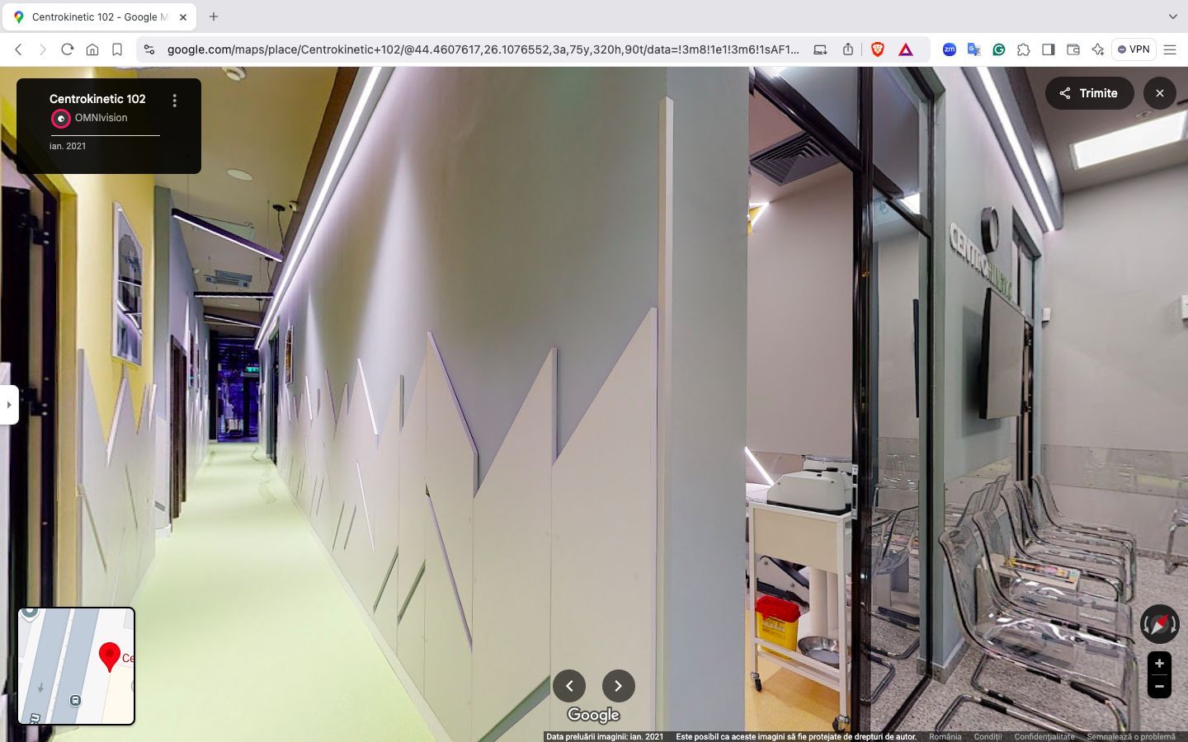
Task: Expand the tab search dropdown arrow
Action: click(x=1172, y=16)
